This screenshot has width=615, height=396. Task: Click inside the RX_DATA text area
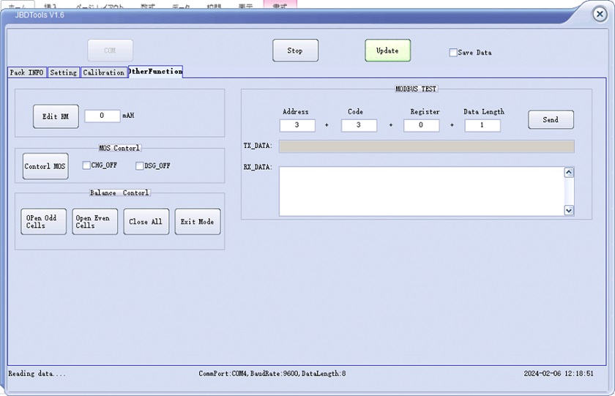coord(421,191)
